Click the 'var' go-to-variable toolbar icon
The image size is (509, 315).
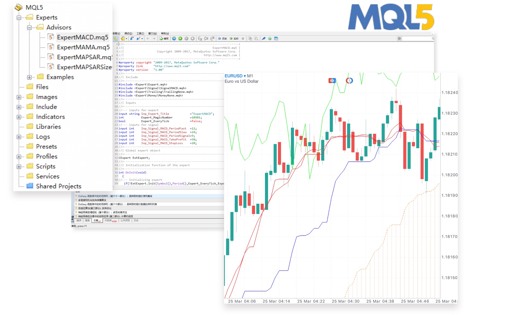(x=132, y=38)
